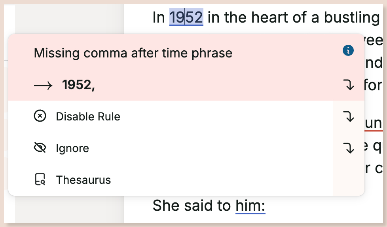
Task: Click the Thesaurus book icon
Action: tap(40, 179)
